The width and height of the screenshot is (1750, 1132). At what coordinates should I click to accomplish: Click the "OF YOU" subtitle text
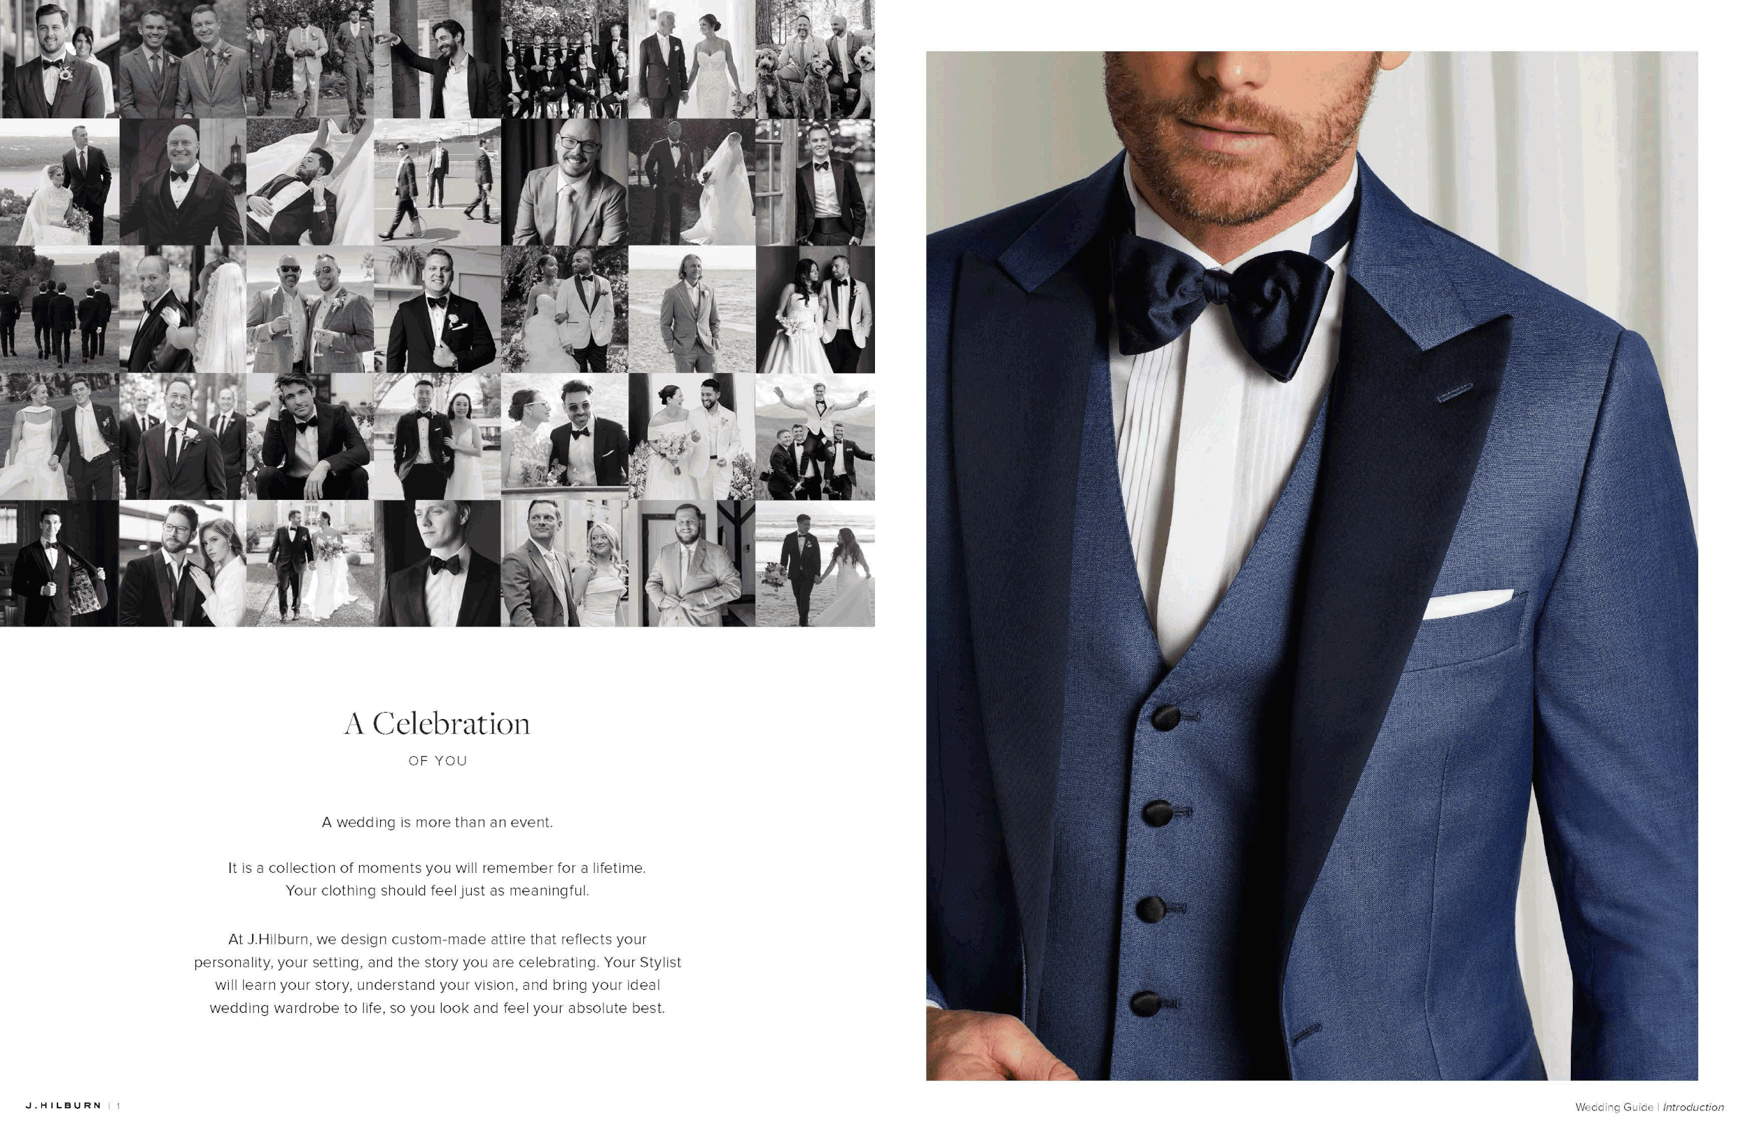click(437, 761)
